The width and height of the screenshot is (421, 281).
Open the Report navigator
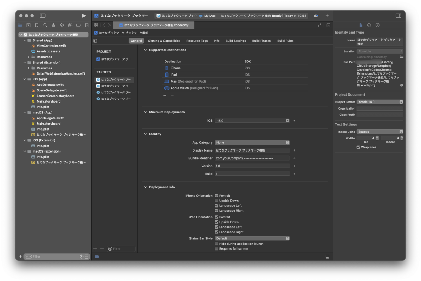pyautogui.click(x=87, y=25)
